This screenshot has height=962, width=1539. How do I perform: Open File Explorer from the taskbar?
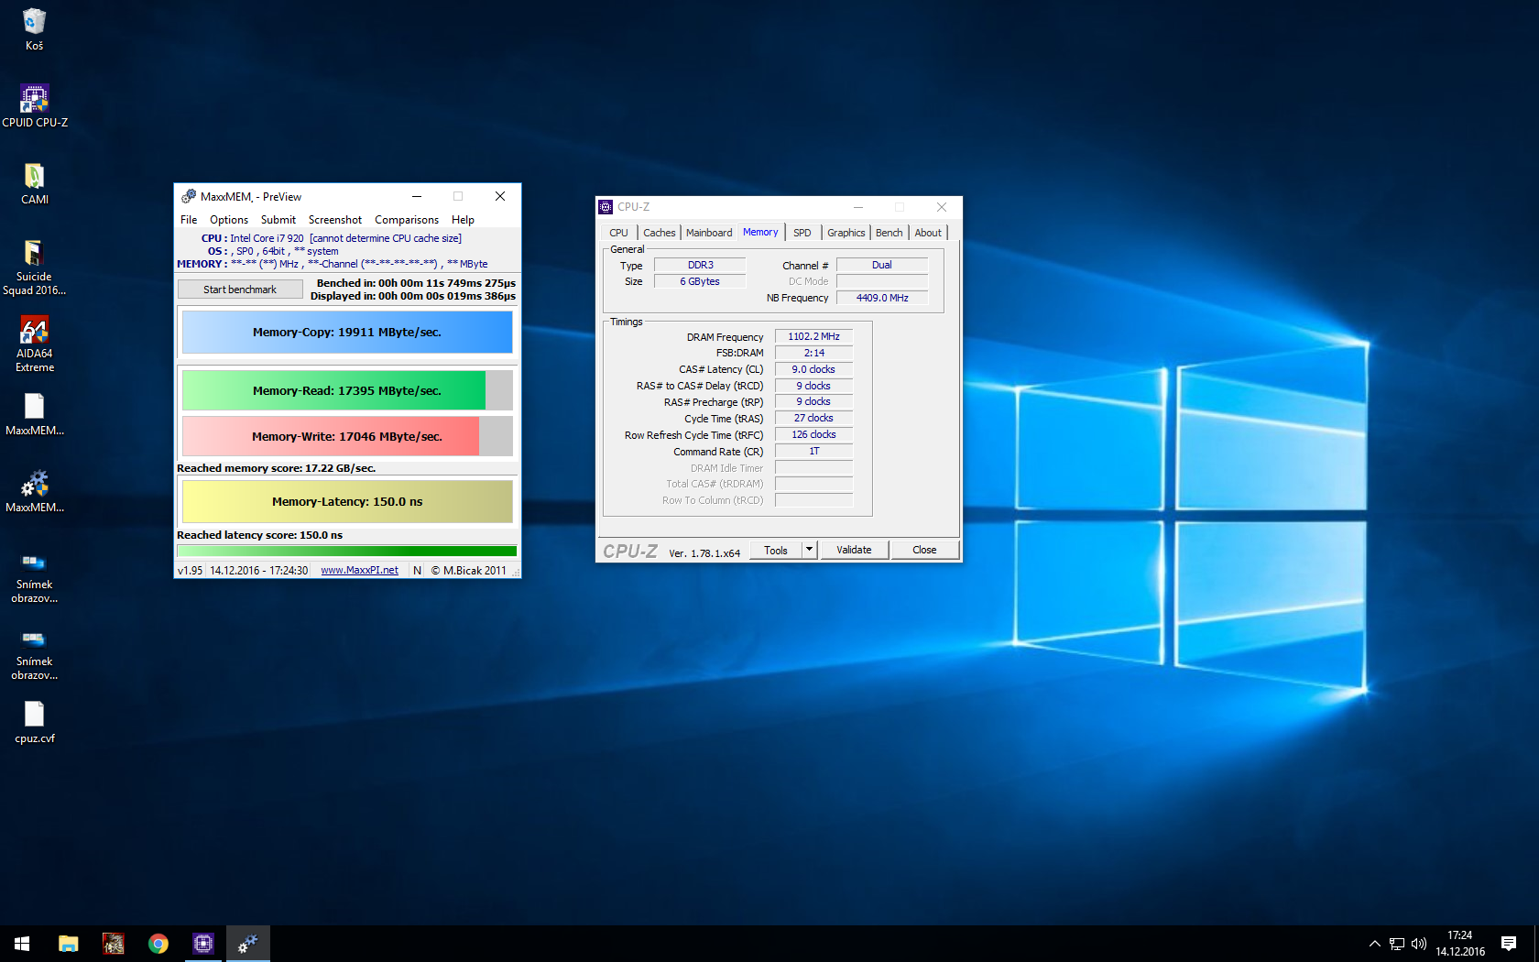[x=69, y=944]
